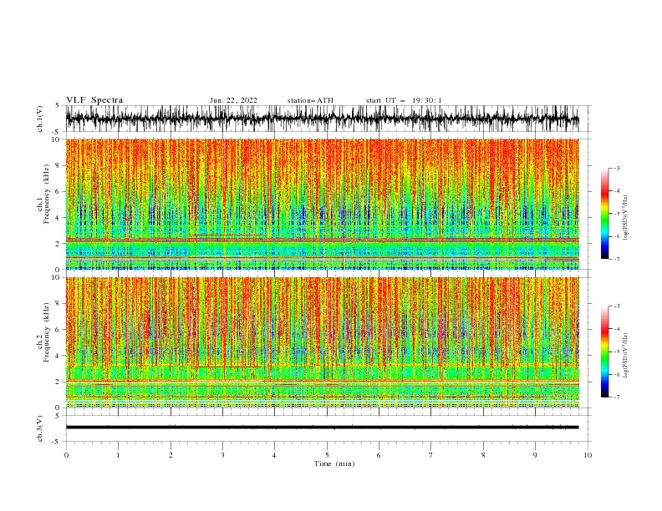
Task: Click the time axis tick label "5"
Action: (327, 455)
